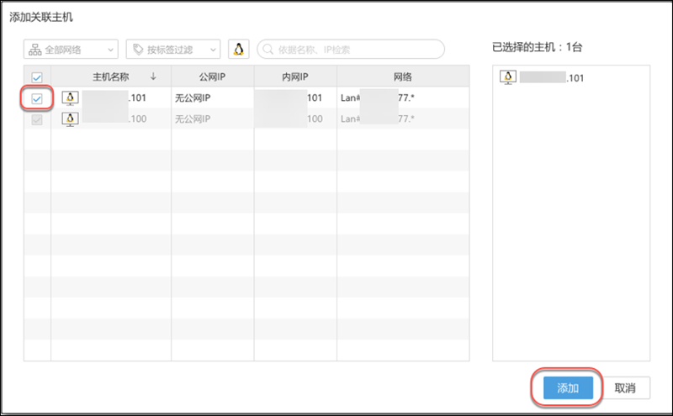Image resolution: width=673 pixels, height=416 pixels.
Task: Click the 已选择的主机：1台 label
Action: (537, 47)
